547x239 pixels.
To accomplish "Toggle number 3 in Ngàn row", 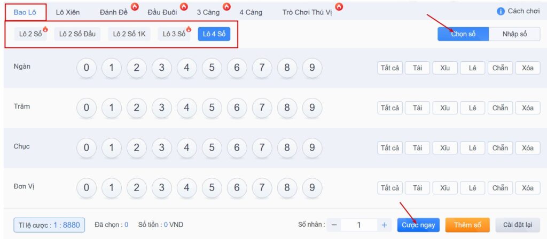I will tap(161, 68).
